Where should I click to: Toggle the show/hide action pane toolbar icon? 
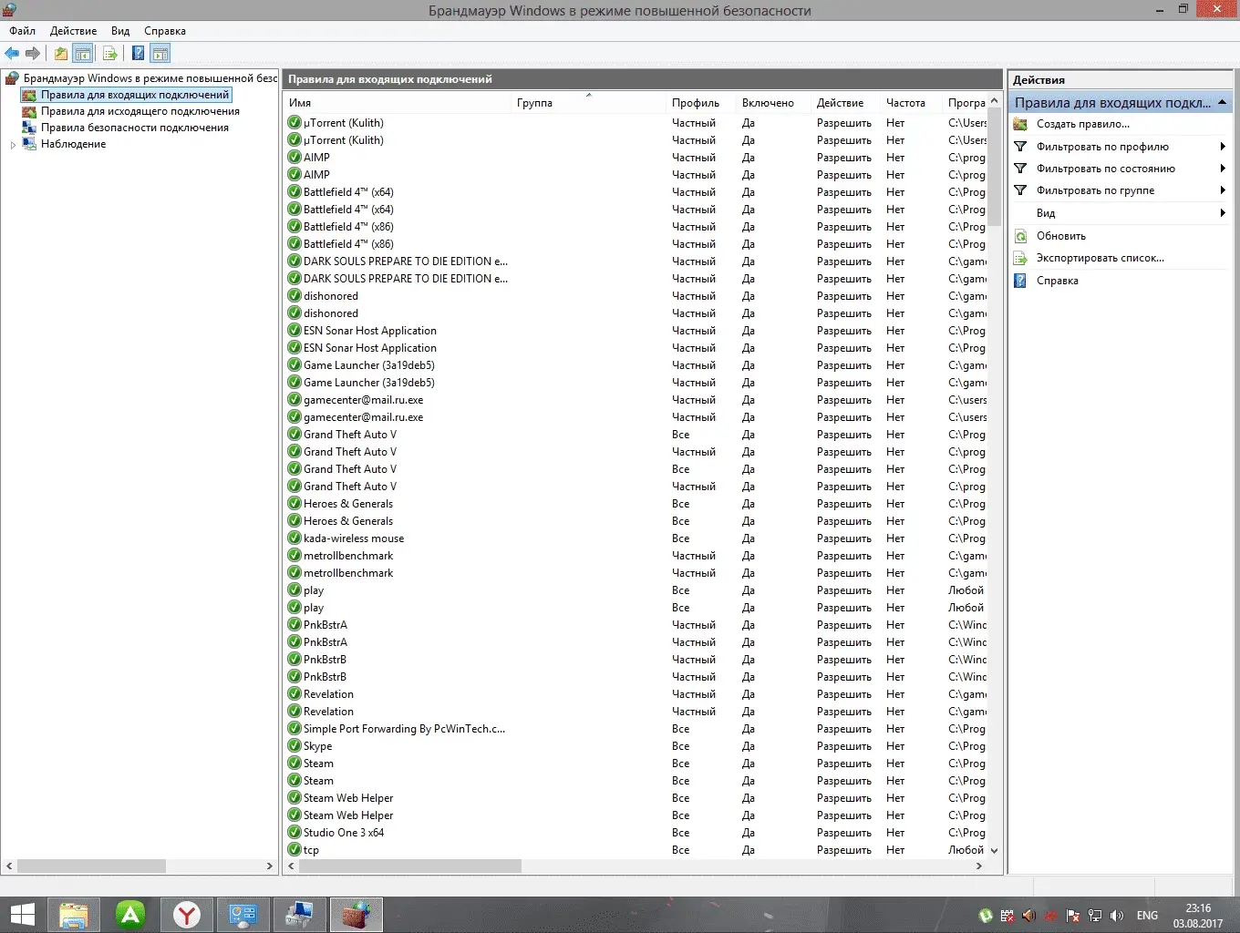point(160,54)
